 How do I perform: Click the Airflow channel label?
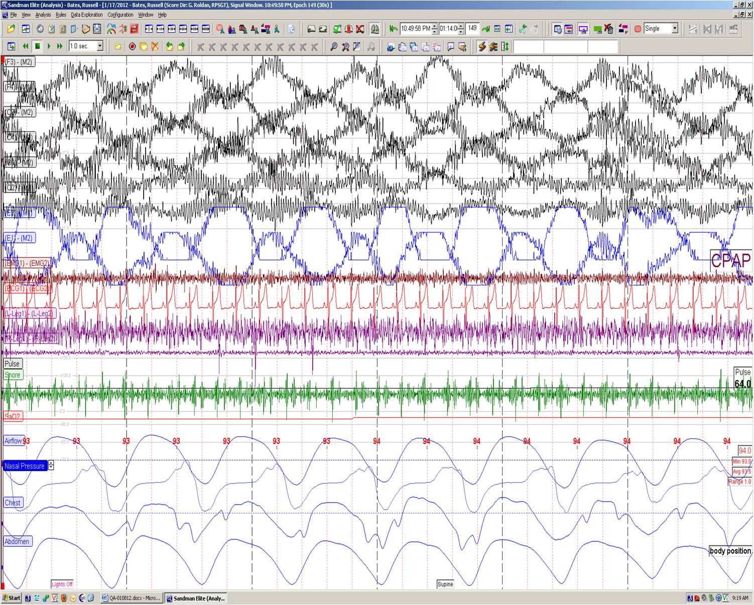tap(13, 441)
